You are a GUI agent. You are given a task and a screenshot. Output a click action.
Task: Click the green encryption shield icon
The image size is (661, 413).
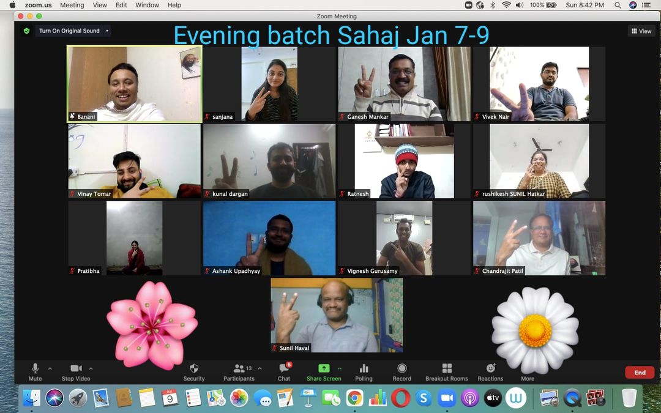(26, 31)
